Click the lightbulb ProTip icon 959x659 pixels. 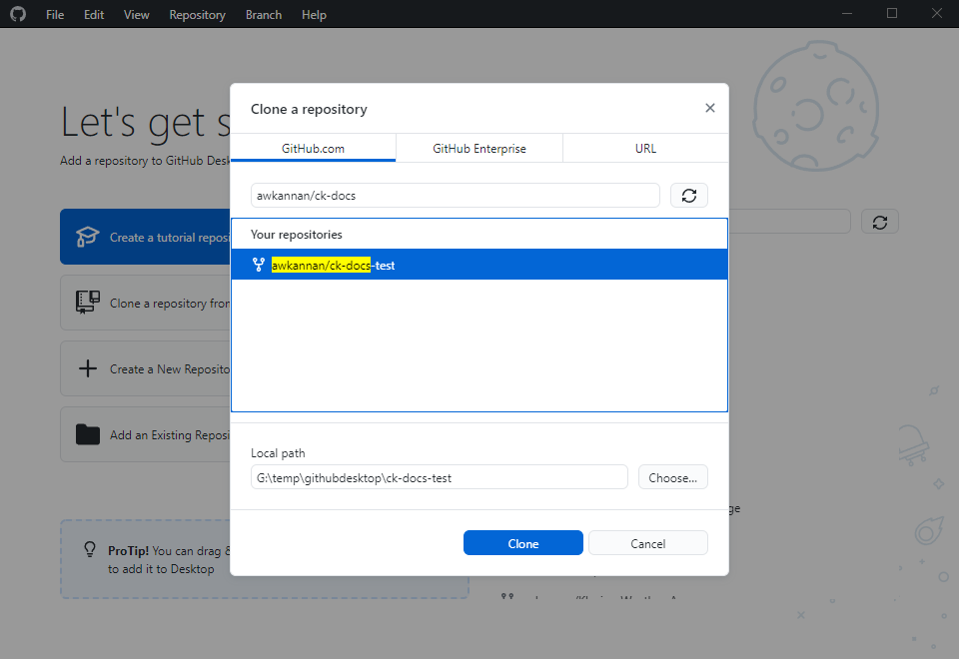89,550
